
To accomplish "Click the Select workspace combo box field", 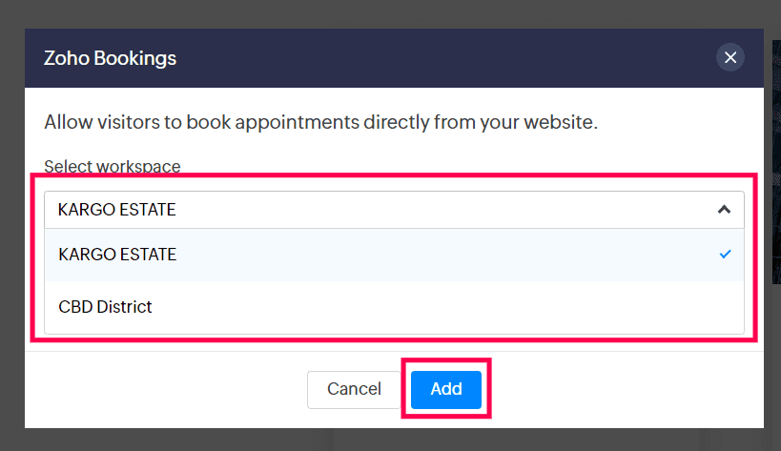I will pyautogui.click(x=394, y=210).
